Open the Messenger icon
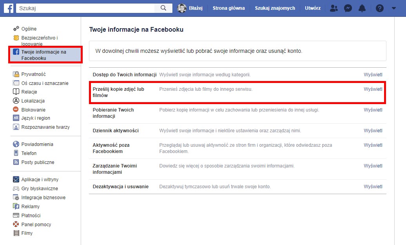 (348, 8)
